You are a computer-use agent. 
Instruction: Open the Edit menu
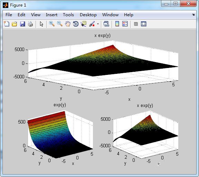point(21,15)
